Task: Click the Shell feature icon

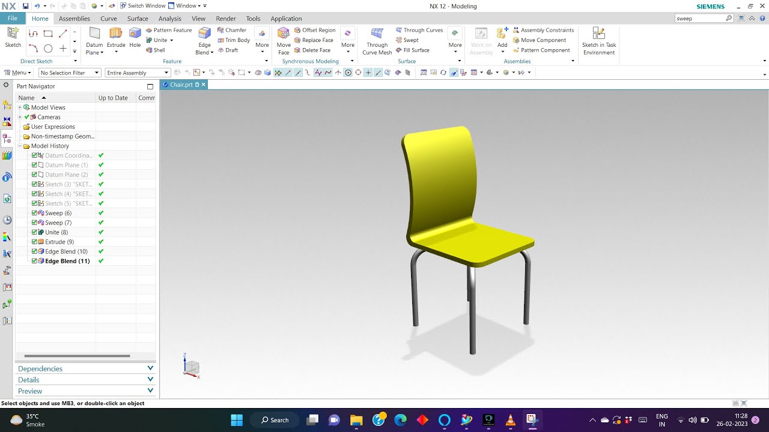Action: (155, 50)
